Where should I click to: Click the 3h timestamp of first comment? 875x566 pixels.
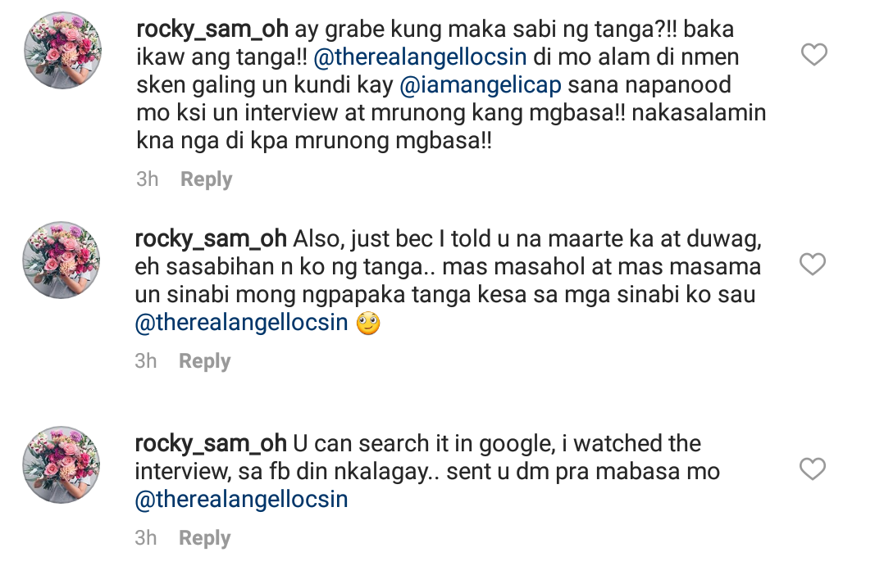point(148,179)
